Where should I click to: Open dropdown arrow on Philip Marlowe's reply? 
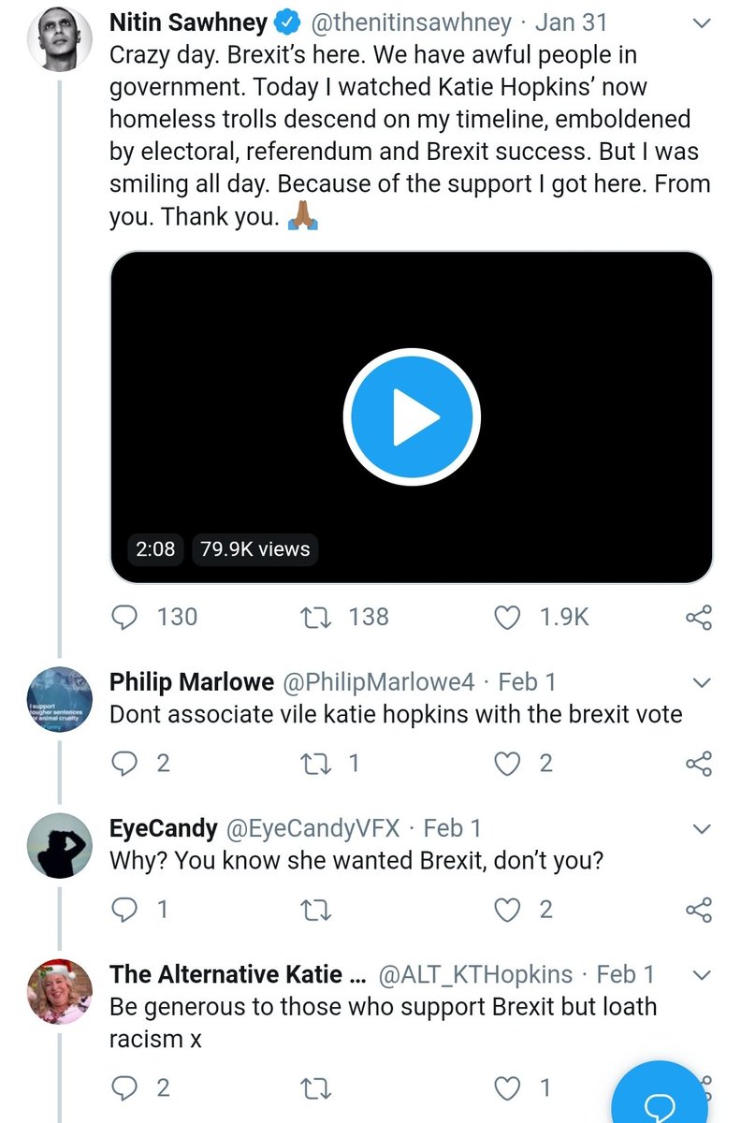pyautogui.click(x=699, y=682)
